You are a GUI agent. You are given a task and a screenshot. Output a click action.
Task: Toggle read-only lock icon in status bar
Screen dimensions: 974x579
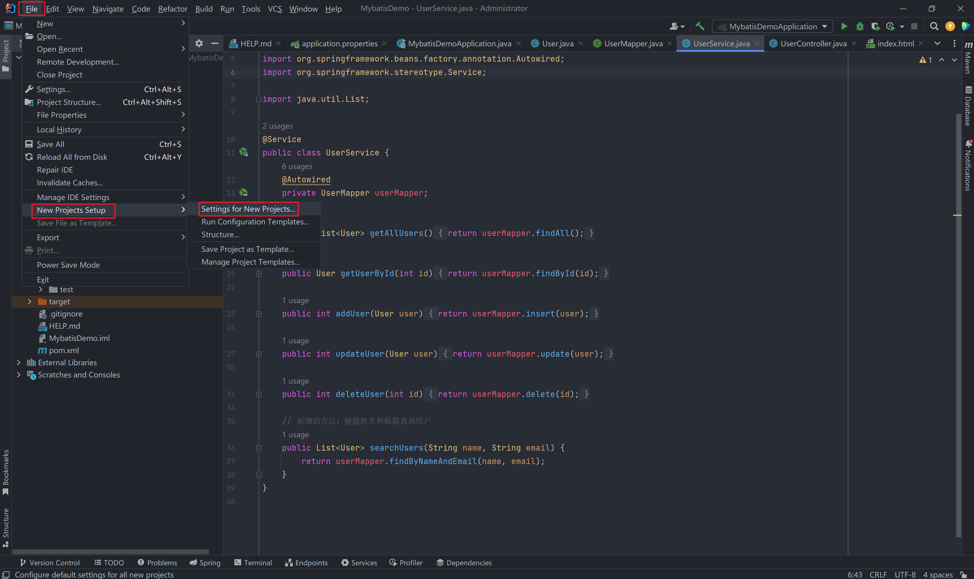[x=963, y=574]
